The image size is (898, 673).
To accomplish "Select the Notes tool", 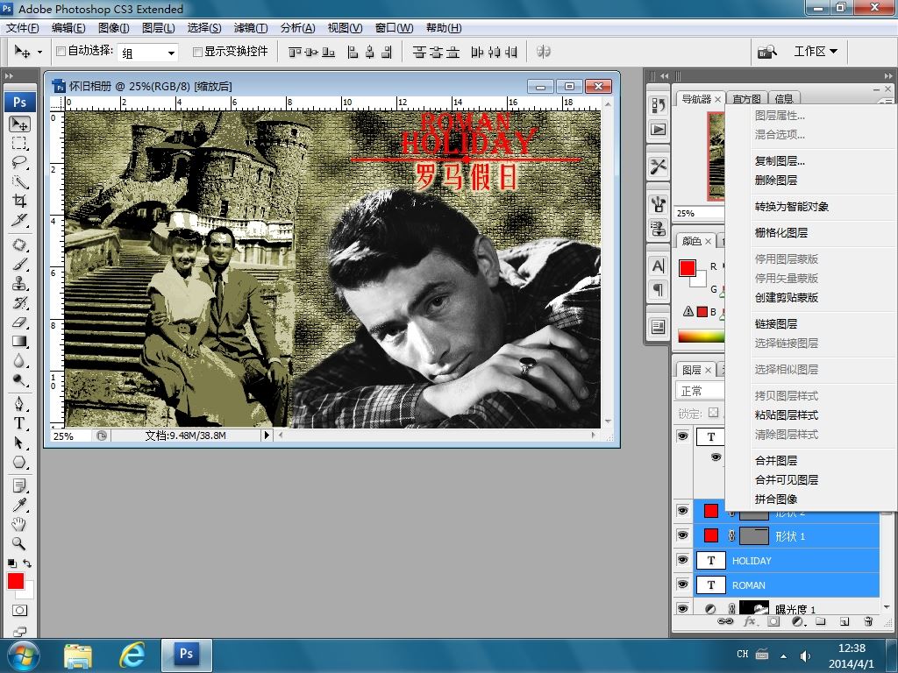I will coord(19,485).
